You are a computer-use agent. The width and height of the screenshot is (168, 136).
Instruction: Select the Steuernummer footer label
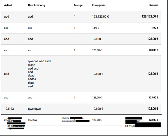68,121
